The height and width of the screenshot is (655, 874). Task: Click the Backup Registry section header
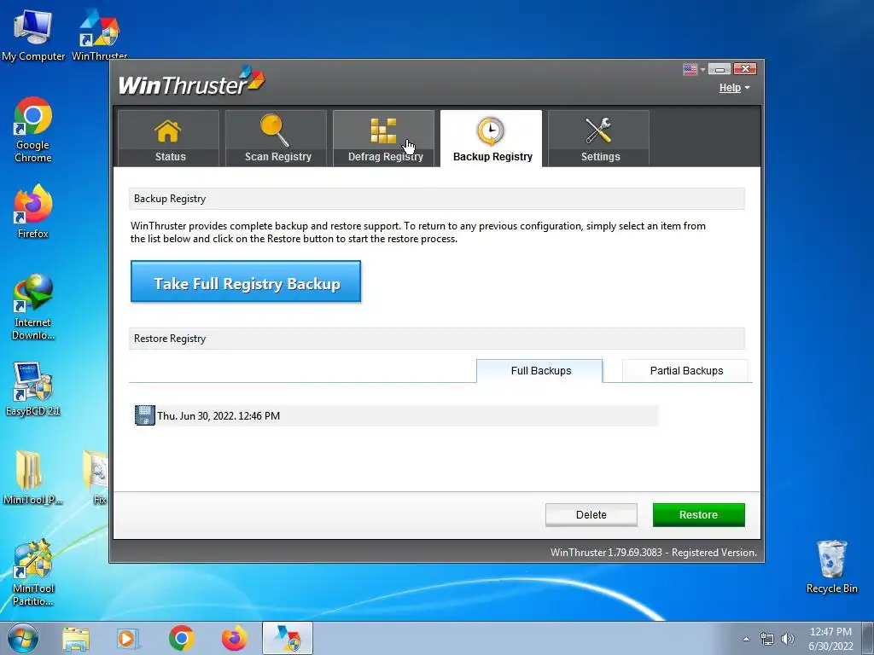[x=437, y=199]
